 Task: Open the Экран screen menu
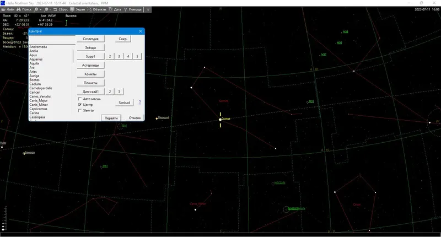point(78,9)
